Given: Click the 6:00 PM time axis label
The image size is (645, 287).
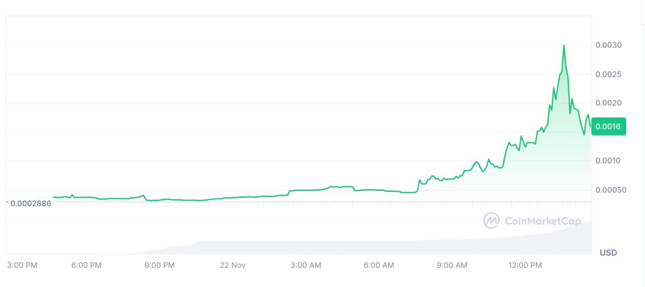Looking at the screenshot, I should [x=87, y=265].
